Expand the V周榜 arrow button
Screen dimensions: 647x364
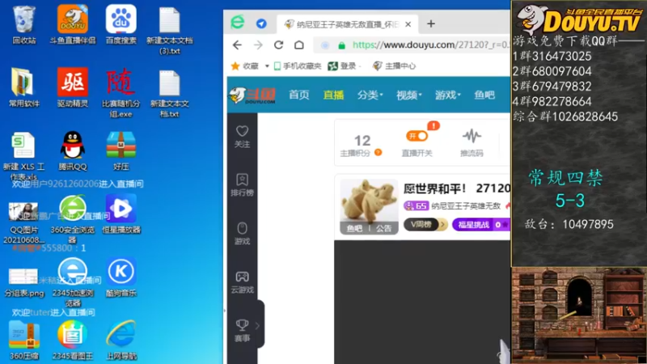(442, 225)
